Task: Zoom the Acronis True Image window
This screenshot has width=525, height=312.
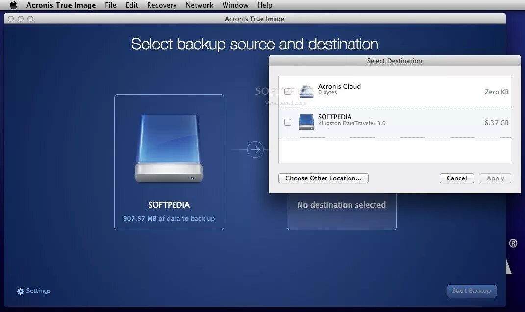Action: (30, 19)
